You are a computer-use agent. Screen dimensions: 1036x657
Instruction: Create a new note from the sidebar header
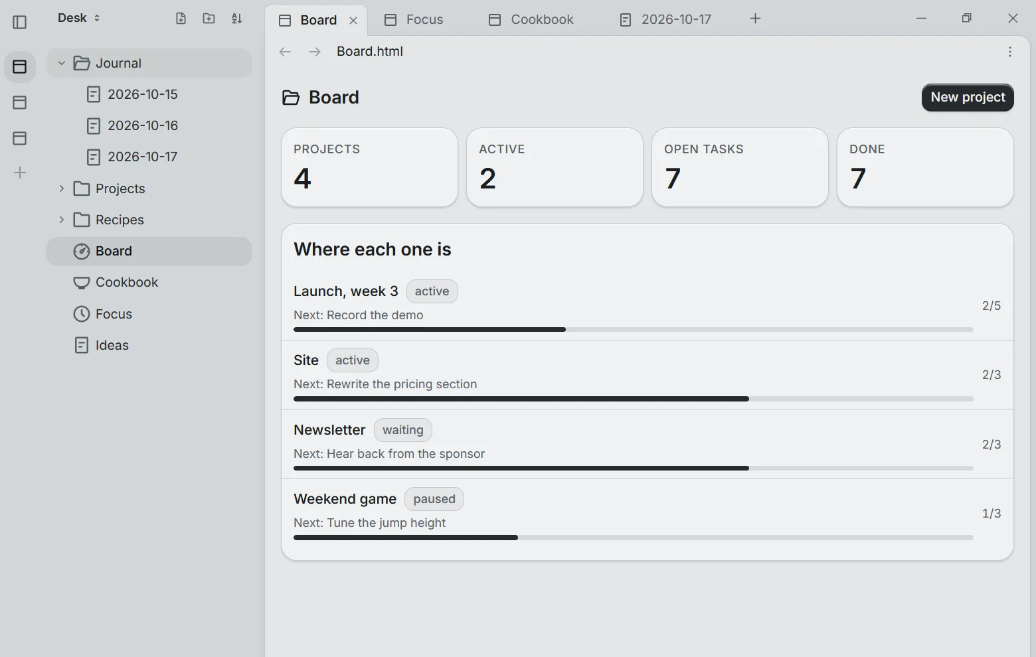pyautogui.click(x=181, y=19)
